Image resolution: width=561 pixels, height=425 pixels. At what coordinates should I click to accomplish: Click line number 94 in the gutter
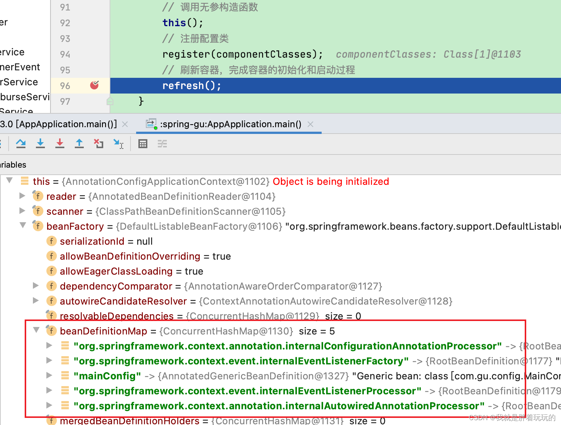[65, 54]
